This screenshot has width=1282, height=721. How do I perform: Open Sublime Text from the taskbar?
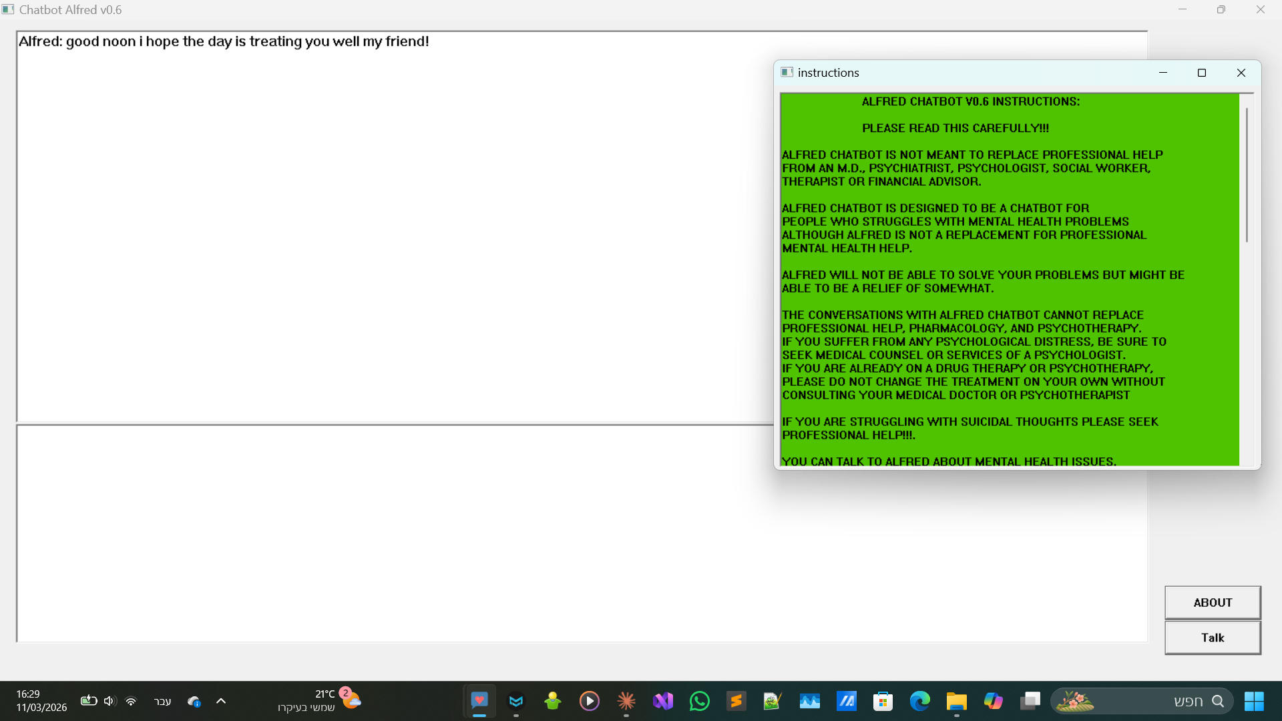[x=736, y=701]
